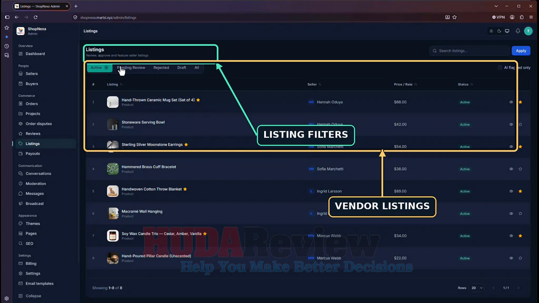Sort table by Seller column
Viewport: 539px width, 303px height.
[x=314, y=84]
